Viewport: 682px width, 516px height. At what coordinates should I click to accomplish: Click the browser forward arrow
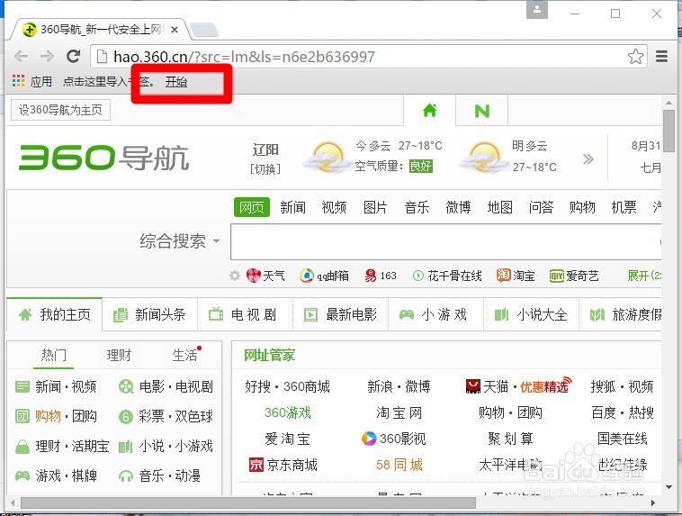(47, 56)
